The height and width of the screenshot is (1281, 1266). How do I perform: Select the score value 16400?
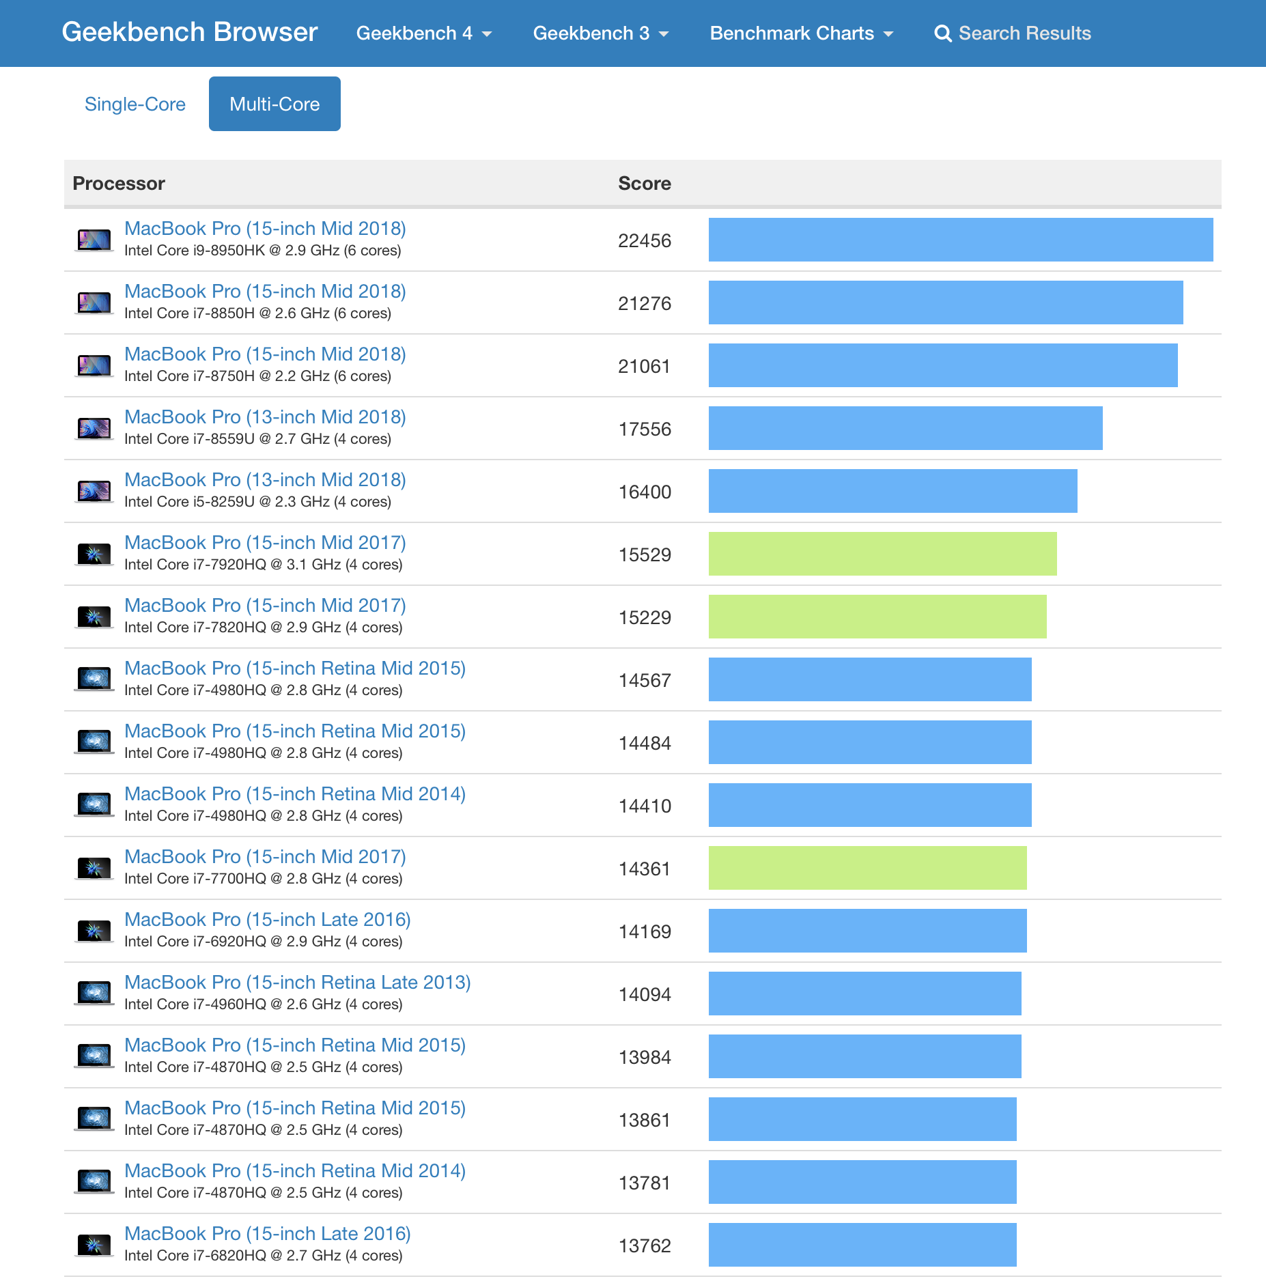tap(645, 492)
